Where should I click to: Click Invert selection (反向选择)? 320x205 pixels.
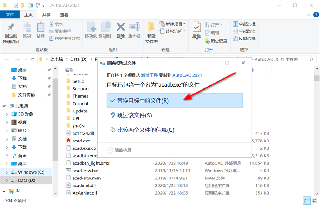coord(244,38)
